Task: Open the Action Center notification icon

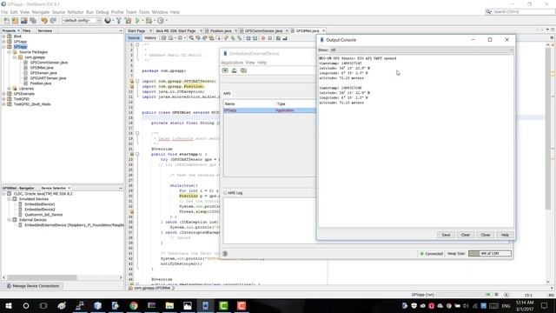Action: [545, 305]
